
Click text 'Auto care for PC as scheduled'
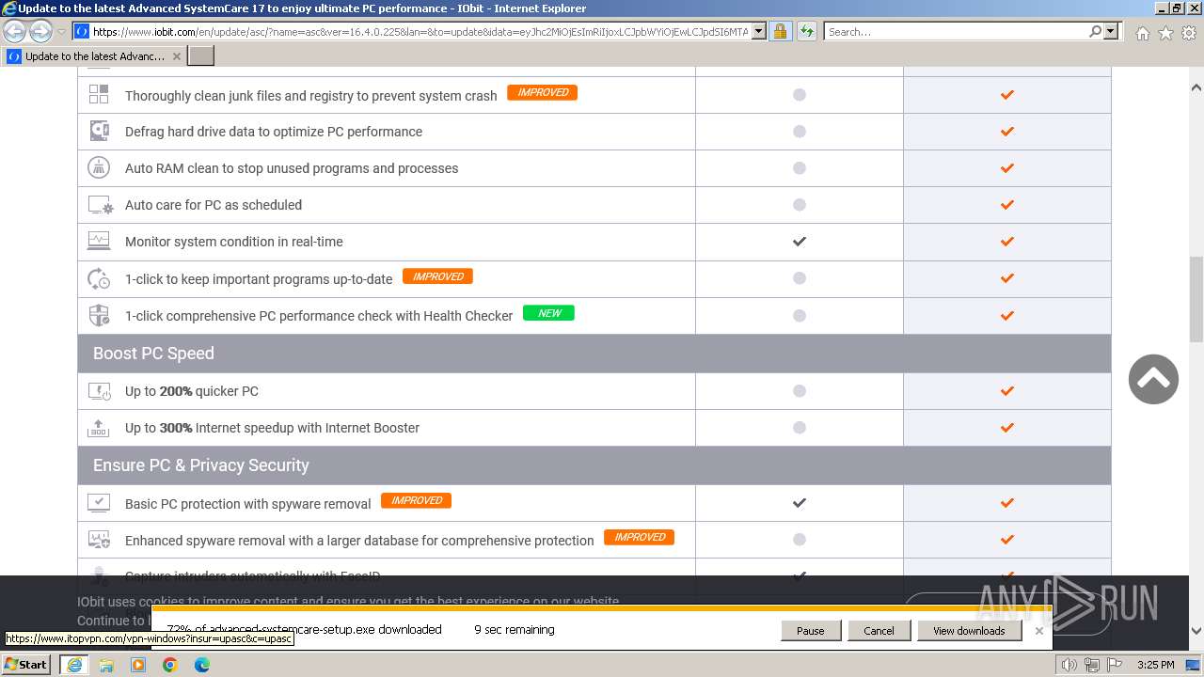click(214, 205)
